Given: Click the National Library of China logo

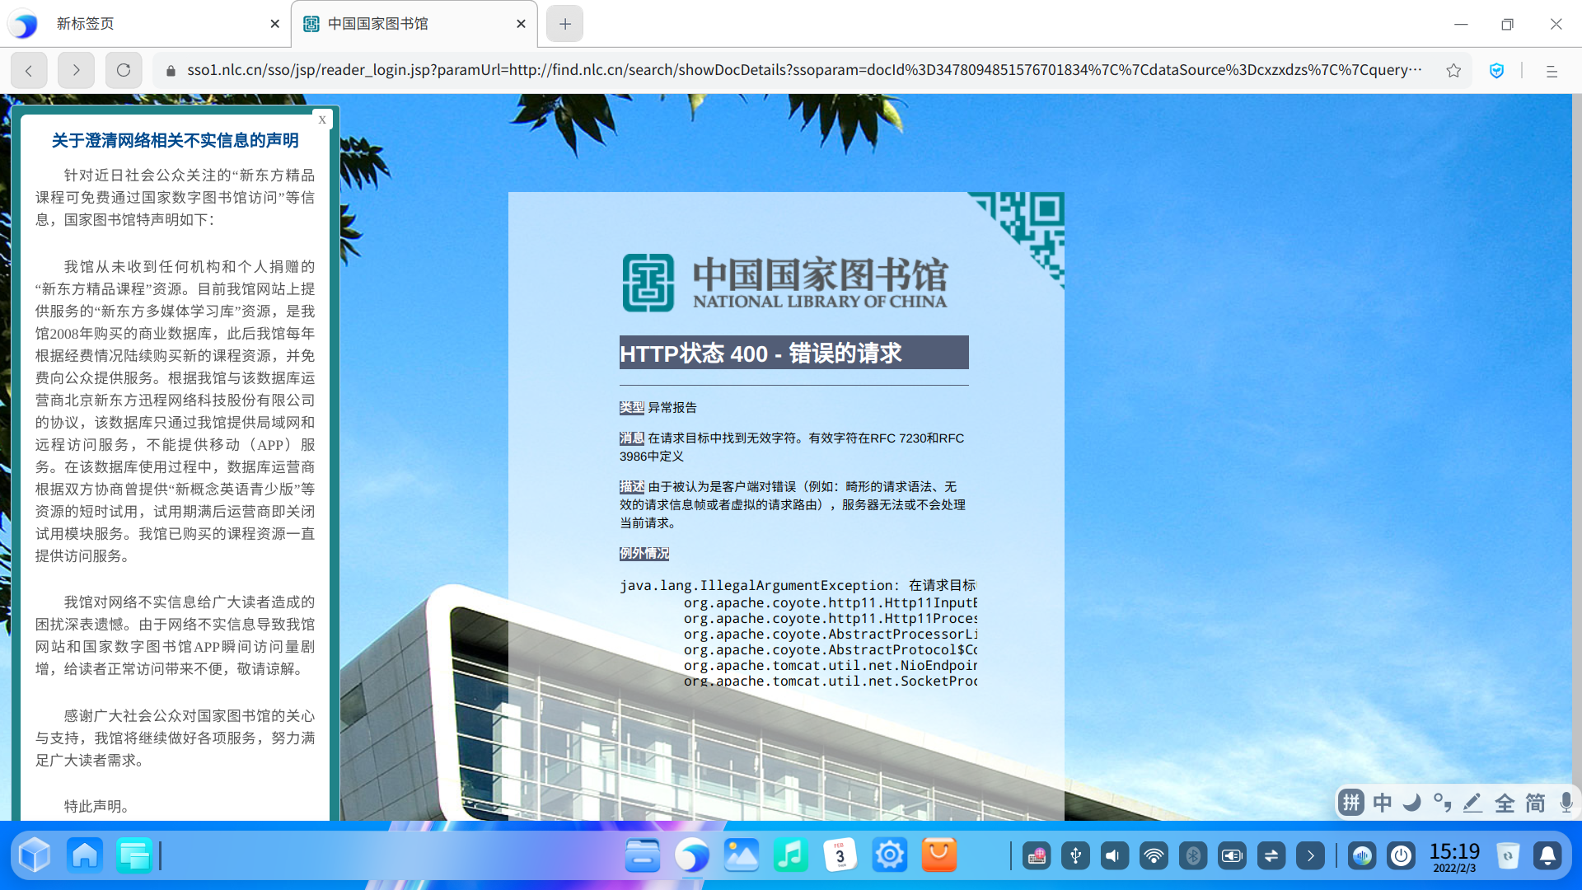Looking at the screenshot, I should click(784, 283).
